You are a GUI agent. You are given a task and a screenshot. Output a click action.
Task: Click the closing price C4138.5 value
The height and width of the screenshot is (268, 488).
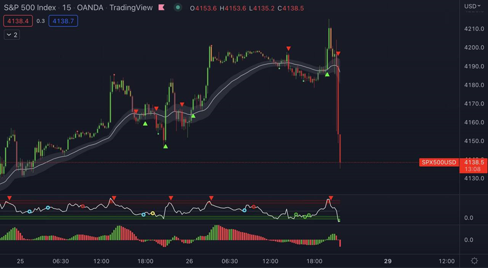click(291, 8)
